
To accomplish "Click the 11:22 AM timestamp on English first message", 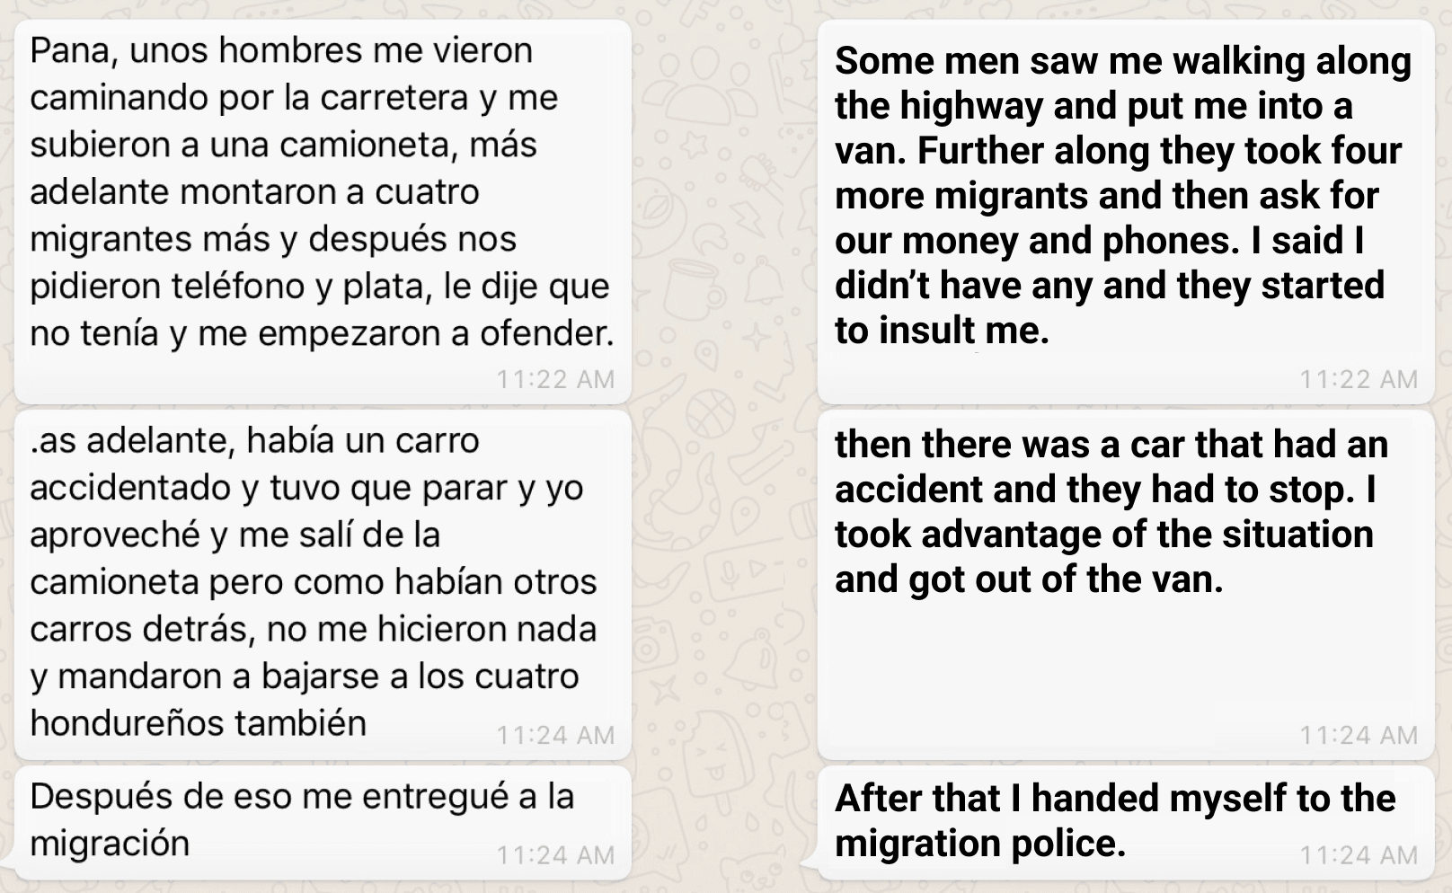I will tap(1359, 379).
